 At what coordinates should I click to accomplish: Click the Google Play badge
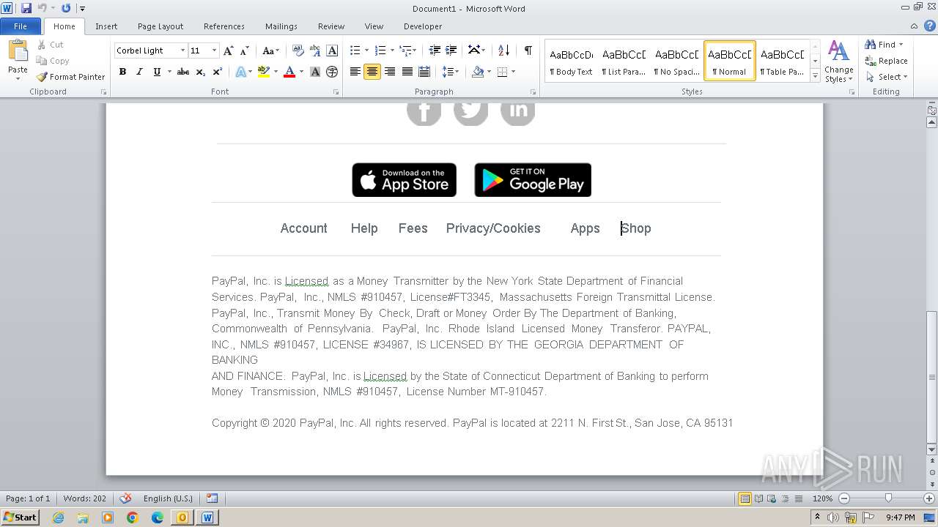click(533, 180)
